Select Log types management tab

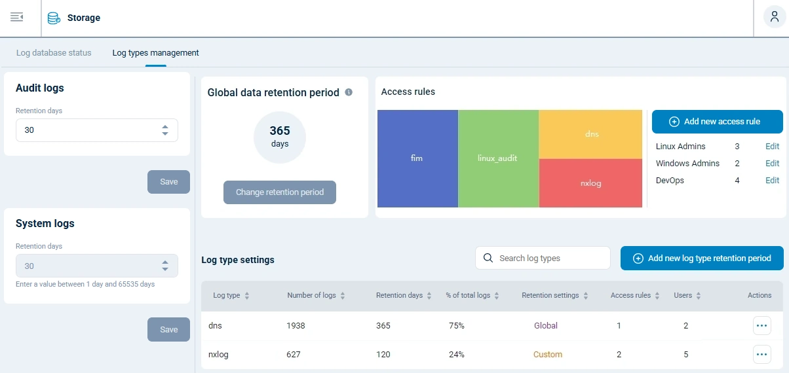(x=155, y=53)
